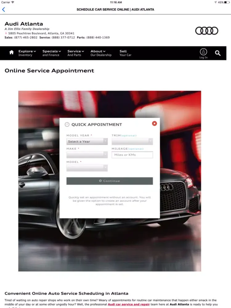Tap the back arrow in the top bar
Image resolution: width=231 pixels, height=308 pixels.
pyautogui.click(x=3, y=10)
